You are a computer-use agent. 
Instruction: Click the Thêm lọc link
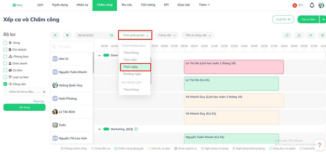[39, 101]
